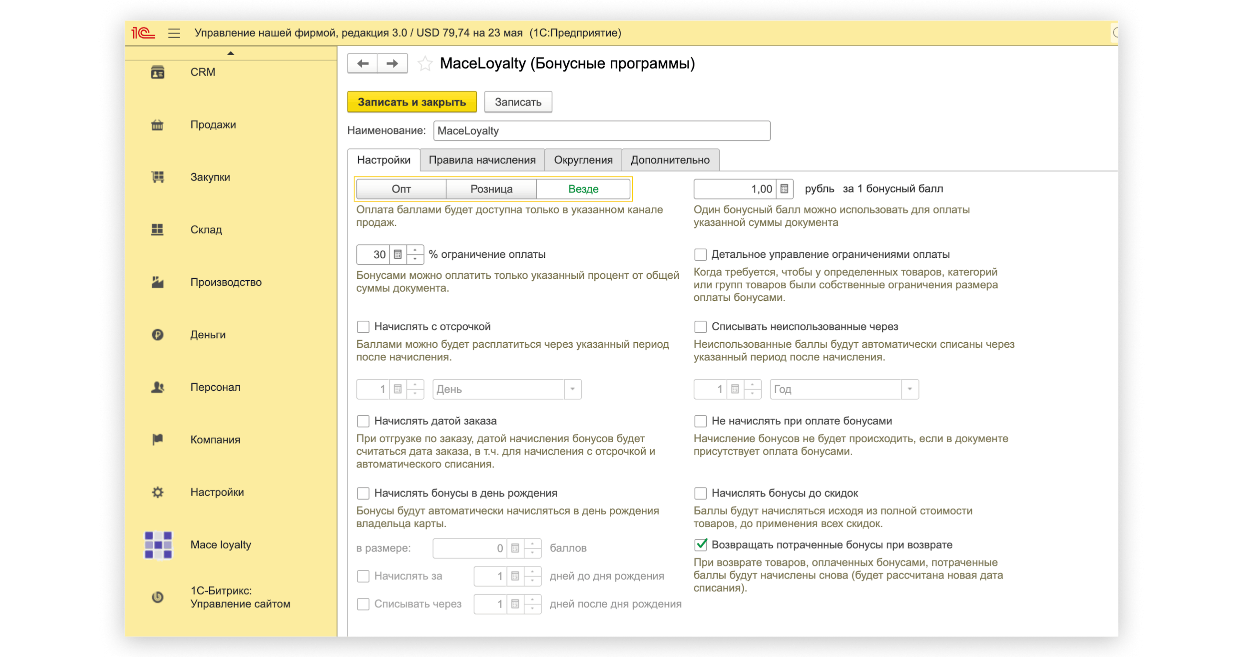Uncheck Возвращать потраченные бонусы при возврате
Viewport: 1242px width, 657px height.
pos(701,545)
